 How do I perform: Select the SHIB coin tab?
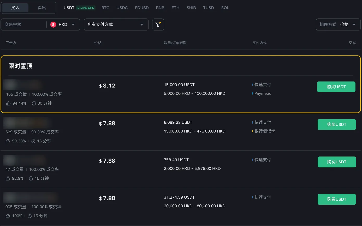pos(191,8)
